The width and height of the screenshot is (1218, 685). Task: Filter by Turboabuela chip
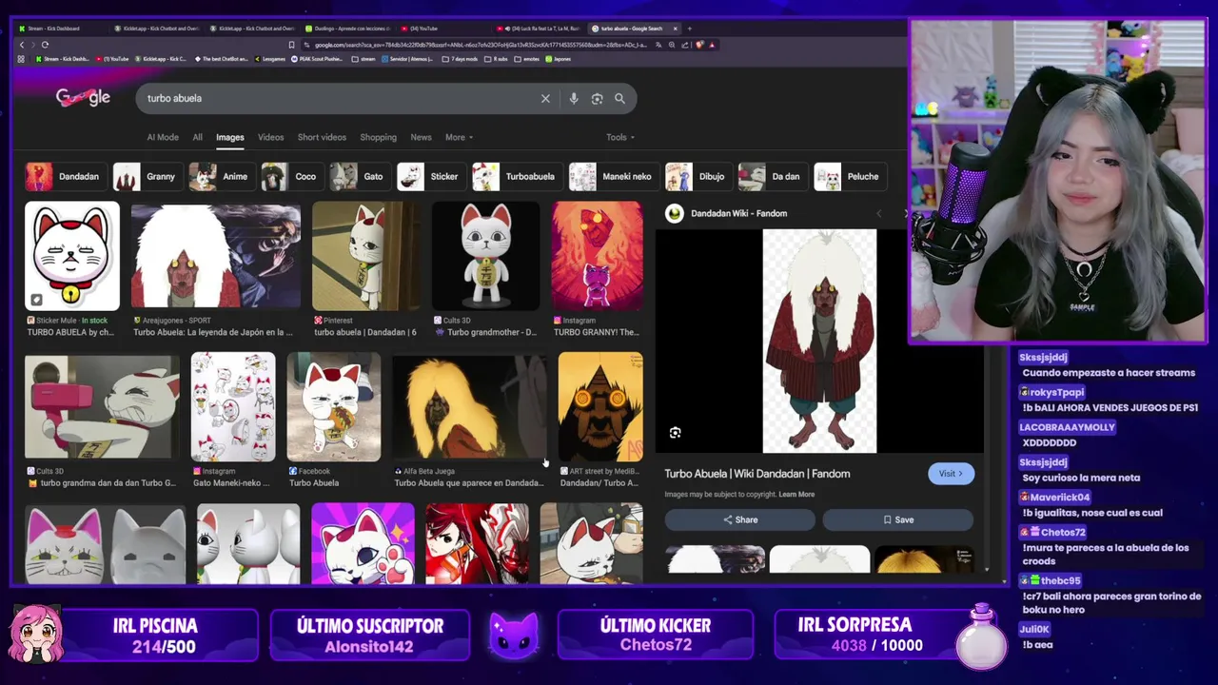tap(516, 176)
